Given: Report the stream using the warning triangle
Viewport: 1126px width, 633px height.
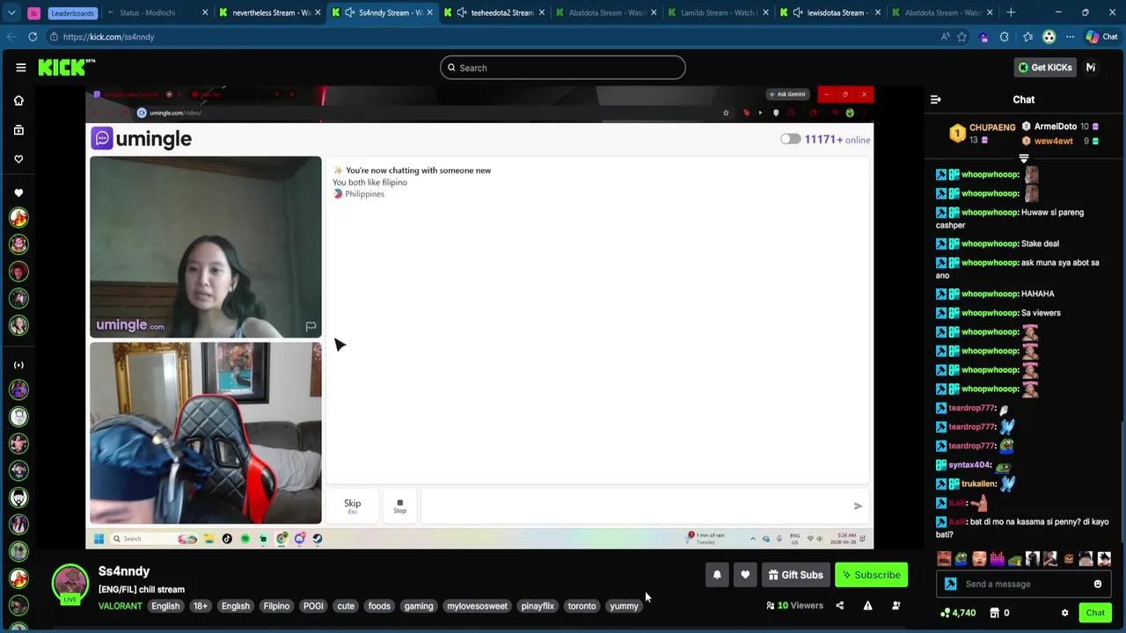Looking at the screenshot, I should (x=867, y=606).
